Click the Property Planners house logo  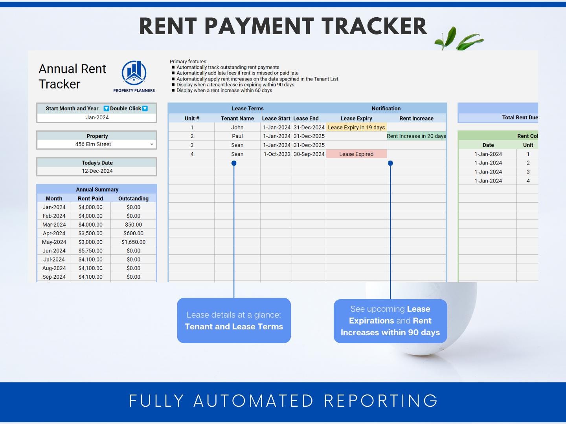(x=134, y=74)
